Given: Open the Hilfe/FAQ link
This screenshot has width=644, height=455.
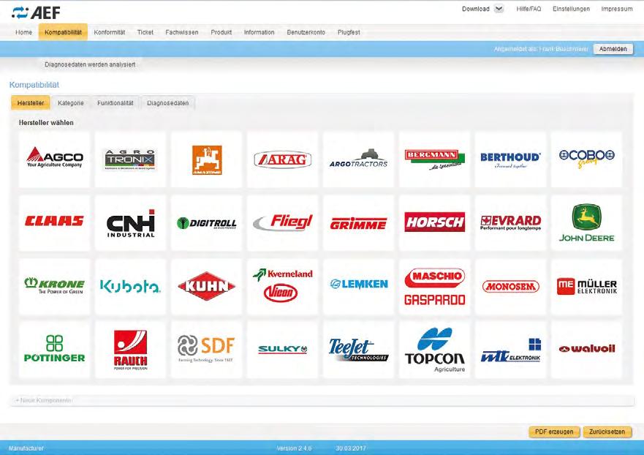Looking at the screenshot, I should click(529, 9).
